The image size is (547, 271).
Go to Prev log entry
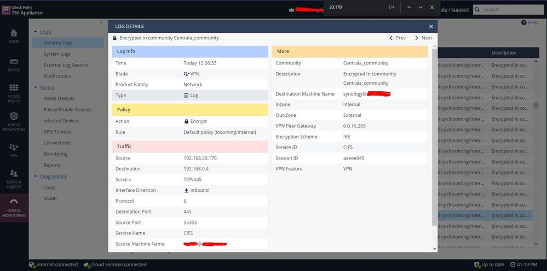pyautogui.click(x=398, y=38)
